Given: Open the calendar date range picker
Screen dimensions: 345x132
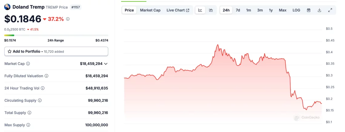Looking at the screenshot, I should click(x=309, y=10).
